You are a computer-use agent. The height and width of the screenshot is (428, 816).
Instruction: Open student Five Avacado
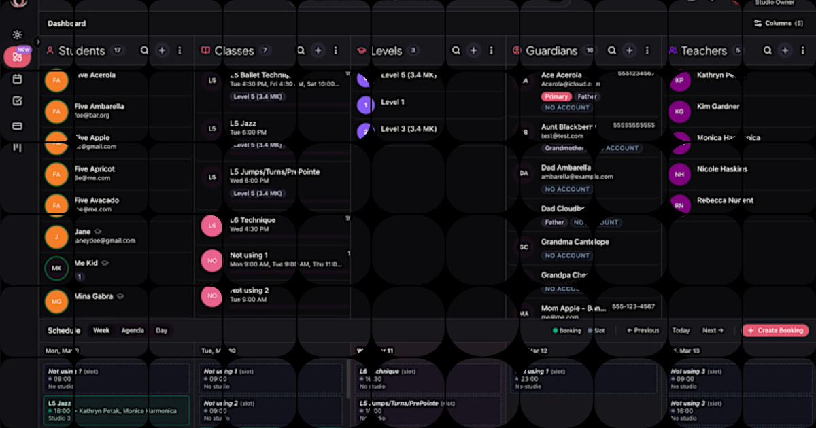tap(117, 204)
